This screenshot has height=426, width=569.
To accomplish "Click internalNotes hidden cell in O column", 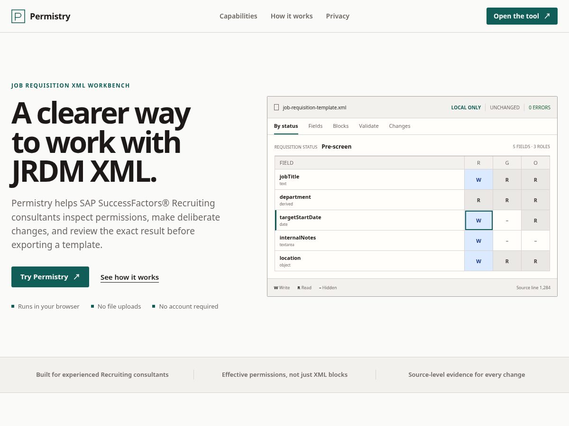I will coord(535,240).
